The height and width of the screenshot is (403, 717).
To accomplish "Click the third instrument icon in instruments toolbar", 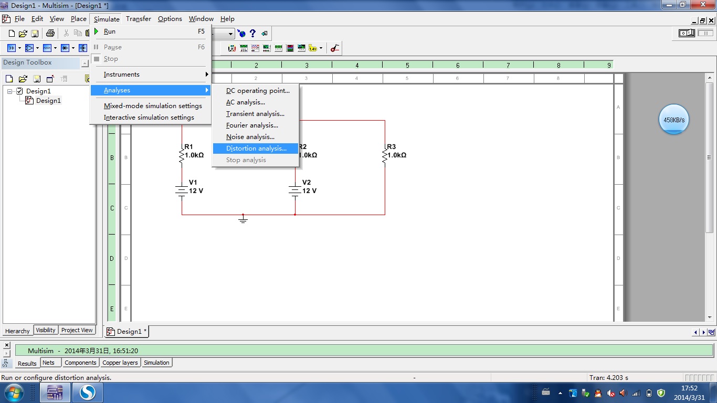I will point(255,48).
